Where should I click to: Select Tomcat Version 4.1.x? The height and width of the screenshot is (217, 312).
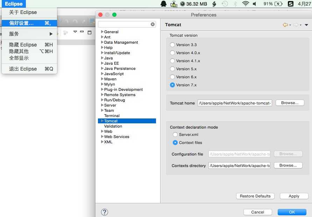(172, 61)
